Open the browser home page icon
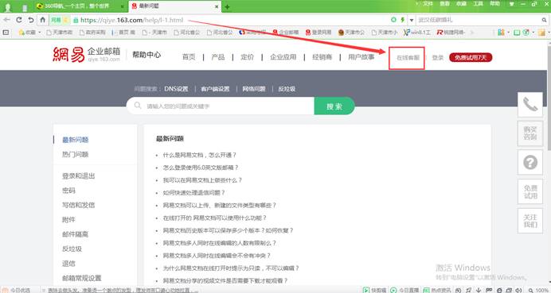 (x=42, y=20)
